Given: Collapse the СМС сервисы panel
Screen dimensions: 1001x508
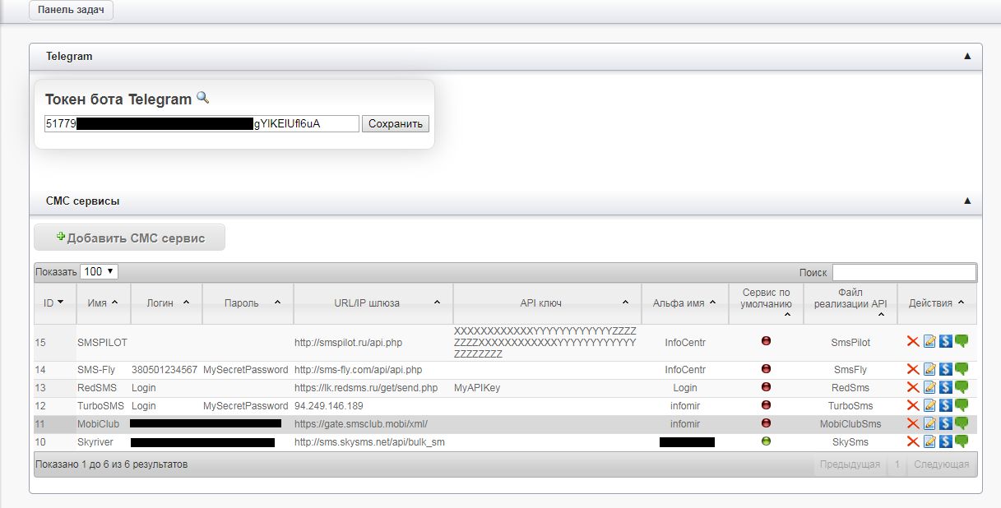Looking at the screenshot, I should (x=967, y=201).
